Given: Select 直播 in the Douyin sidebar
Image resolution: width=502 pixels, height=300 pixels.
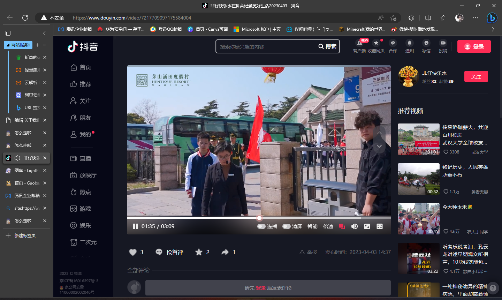Looking at the screenshot, I should pyautogui.click(x=81, y=158).
